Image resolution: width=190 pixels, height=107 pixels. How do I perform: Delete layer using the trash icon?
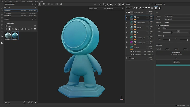pyautogui.click(x=152, y=8)
